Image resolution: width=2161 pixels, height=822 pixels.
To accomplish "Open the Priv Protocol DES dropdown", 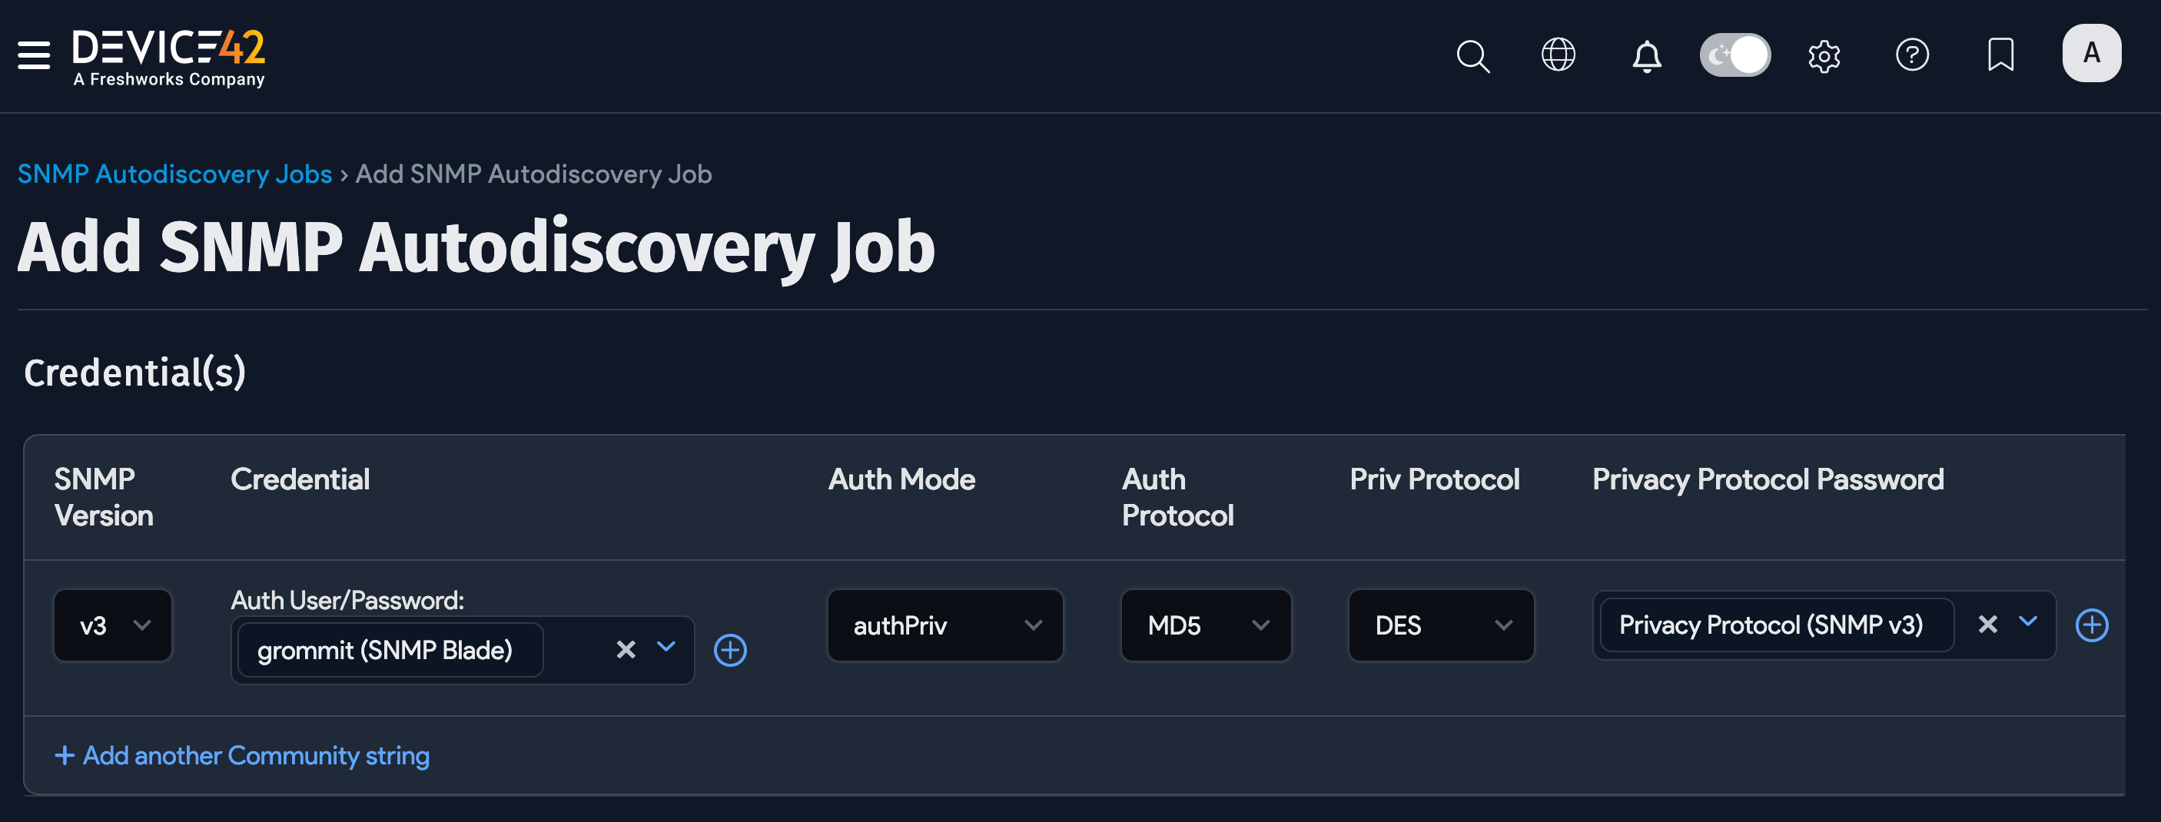I will point(1440,625).
